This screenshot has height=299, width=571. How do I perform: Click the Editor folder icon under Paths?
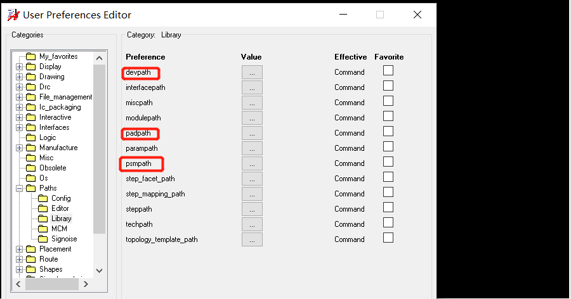click(x=43, y=208)
